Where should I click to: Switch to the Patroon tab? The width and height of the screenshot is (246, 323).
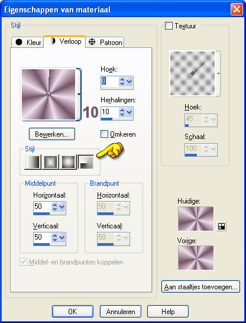tap(105, 42)
